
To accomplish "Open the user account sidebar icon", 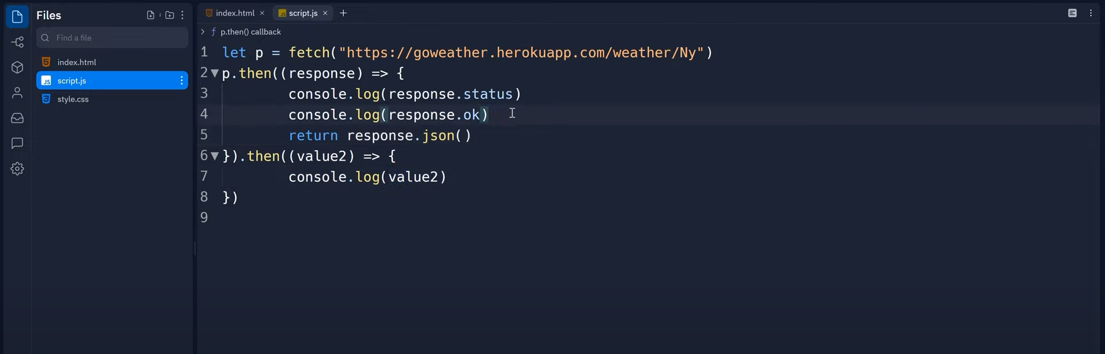I will [17, 92].
